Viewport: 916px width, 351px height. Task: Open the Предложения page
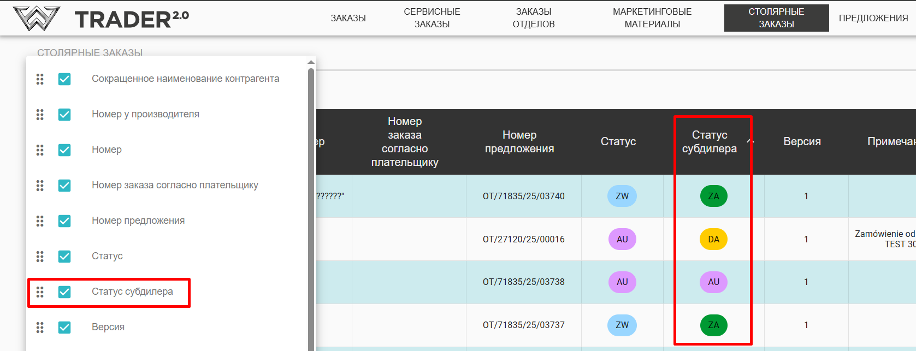click(x=873, y=18)
